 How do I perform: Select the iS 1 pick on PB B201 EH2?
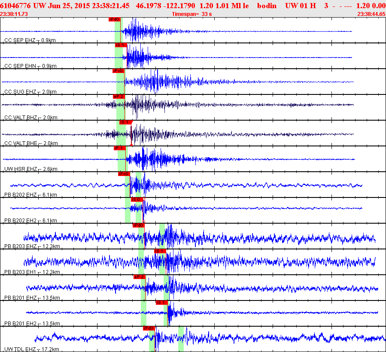[161, 303]
